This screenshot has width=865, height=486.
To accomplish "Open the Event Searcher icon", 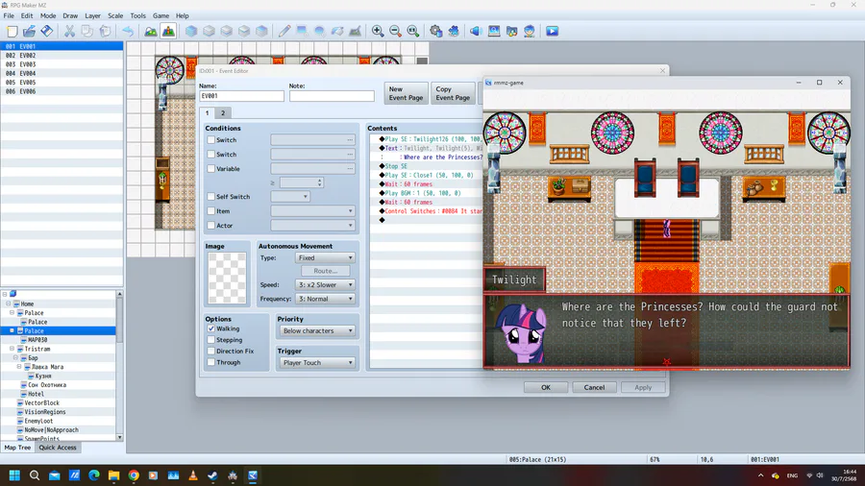I will [x=494, y=32].
